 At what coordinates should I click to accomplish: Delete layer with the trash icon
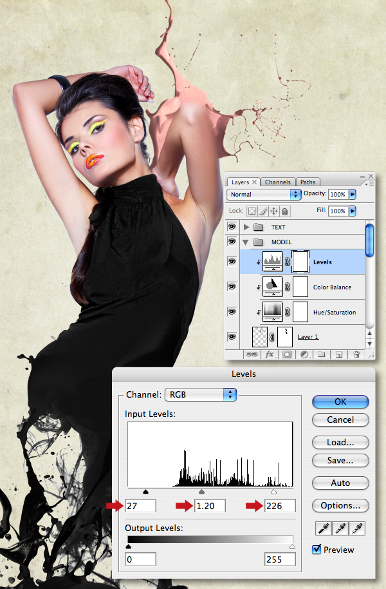pyautogui.click(x=356, y=354)
